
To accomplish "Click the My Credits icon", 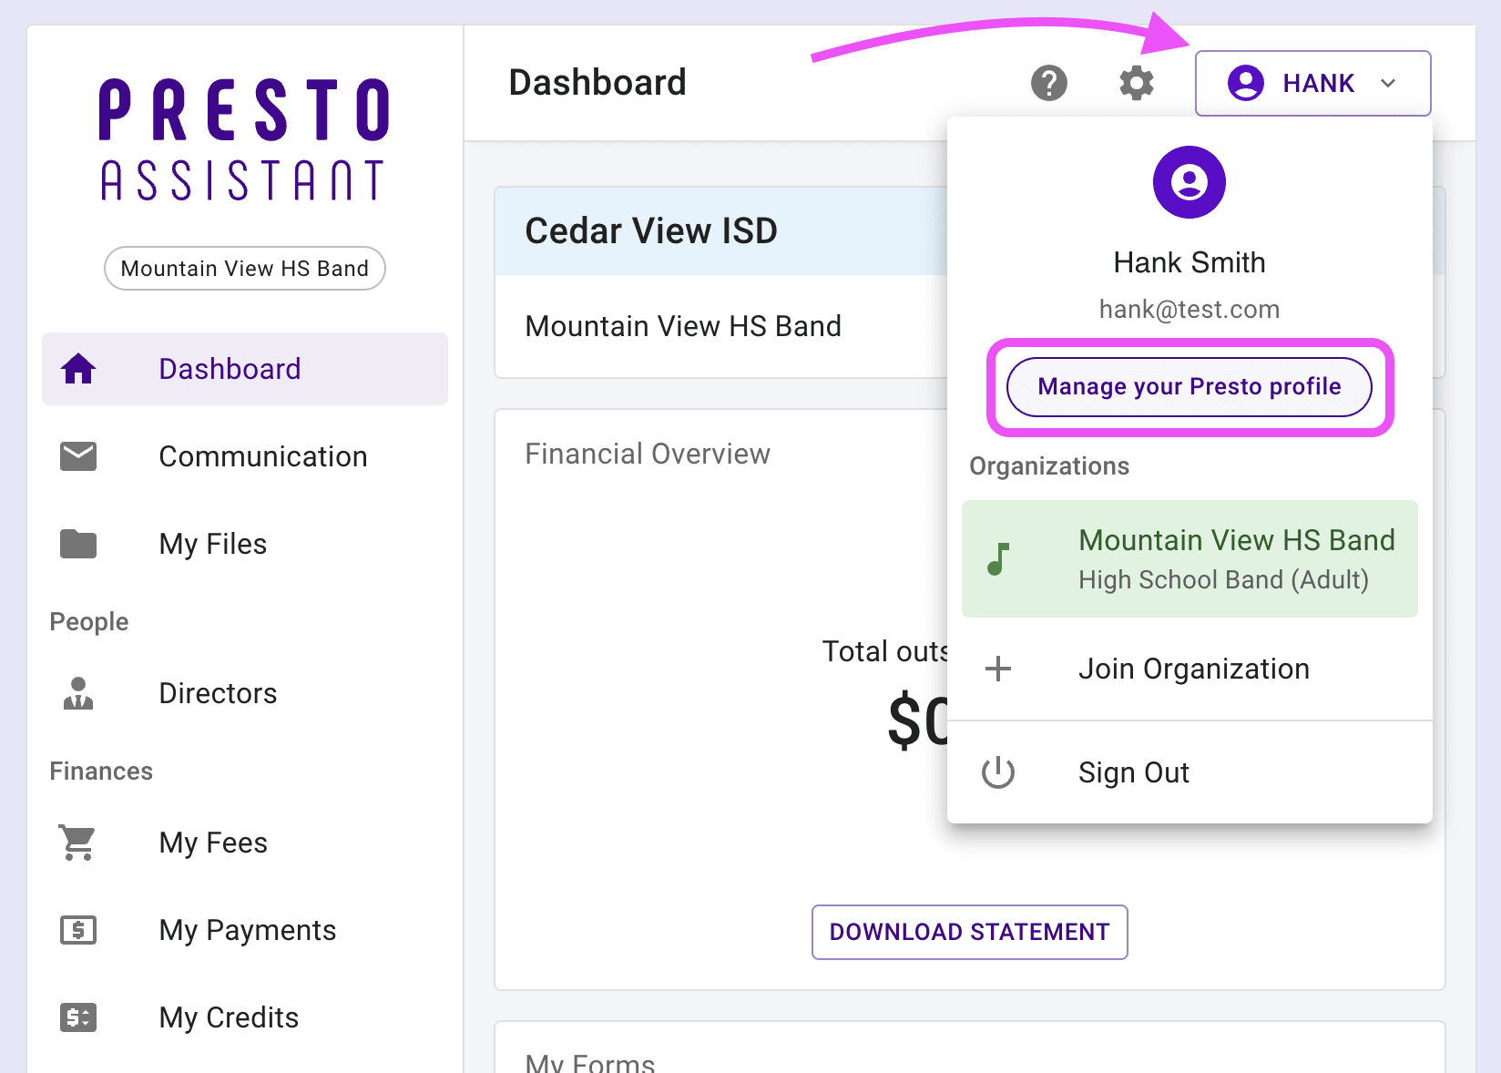I will click(78, 1017).
